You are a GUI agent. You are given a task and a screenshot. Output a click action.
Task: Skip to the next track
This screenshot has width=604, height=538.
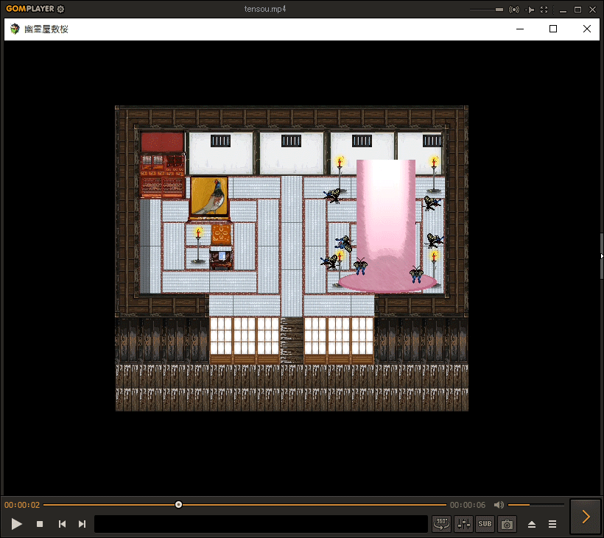82,524
